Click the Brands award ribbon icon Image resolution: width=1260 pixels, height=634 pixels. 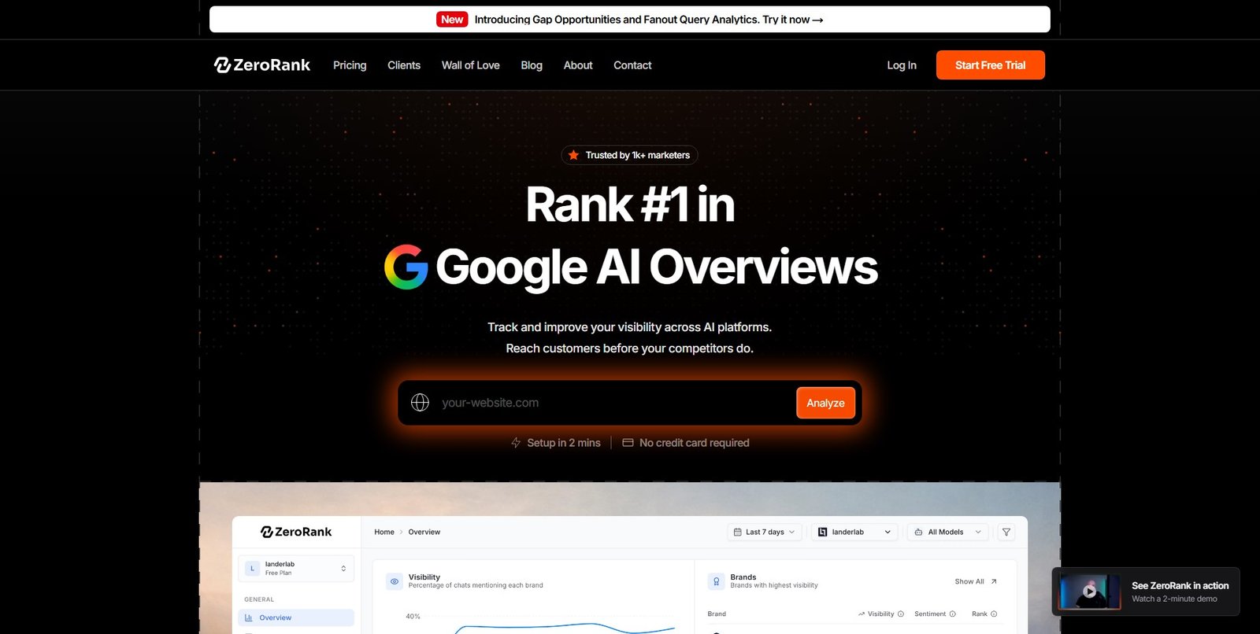[x=716, y=581]
